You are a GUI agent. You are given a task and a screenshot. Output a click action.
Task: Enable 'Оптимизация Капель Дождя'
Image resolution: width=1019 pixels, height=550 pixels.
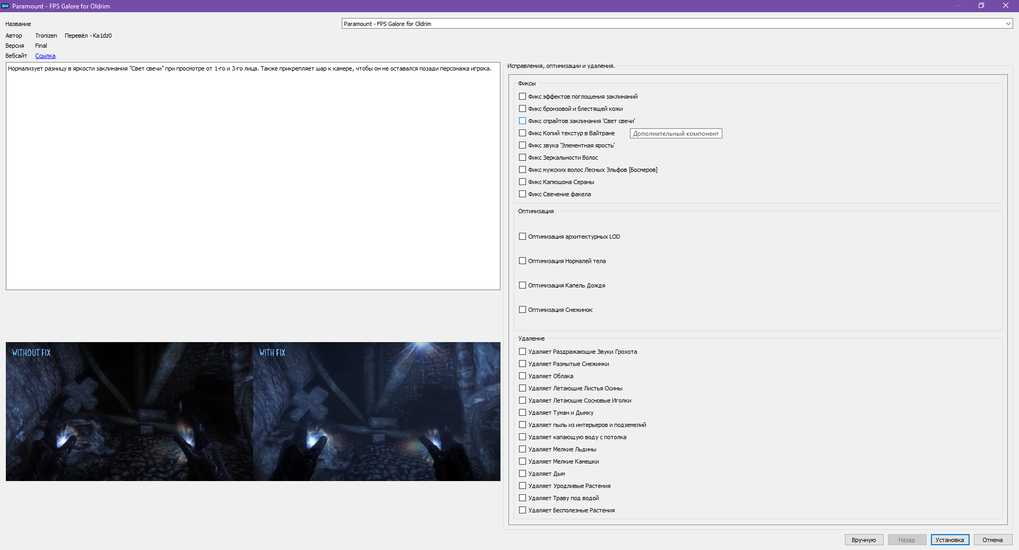[x=522, y=285]
